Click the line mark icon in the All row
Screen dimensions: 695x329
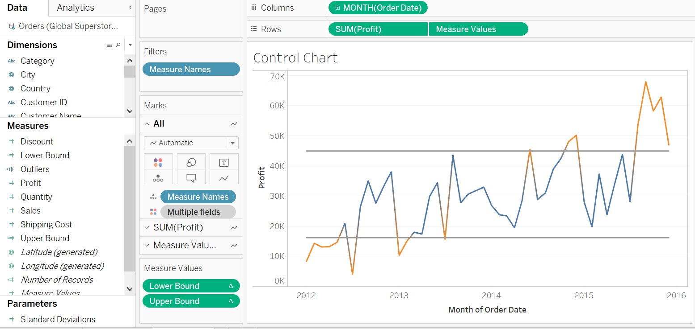234,123
